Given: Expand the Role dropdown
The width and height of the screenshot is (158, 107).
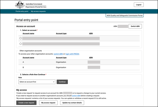Looking at the screenshot, I should (x=37, y=82).
